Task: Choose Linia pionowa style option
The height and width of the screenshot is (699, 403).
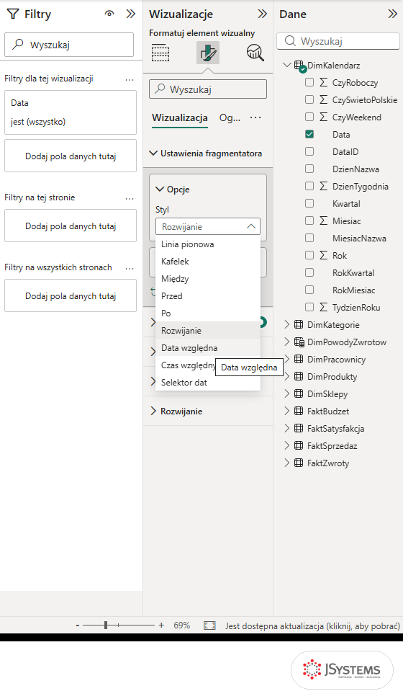Action: pyautogui.click(x=208, y=244)
